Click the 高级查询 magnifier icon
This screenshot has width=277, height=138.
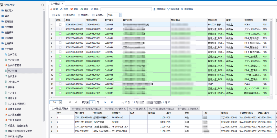pyautogui.click(x=182, y=9)
